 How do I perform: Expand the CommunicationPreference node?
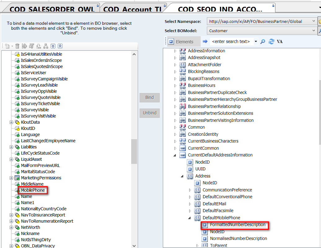pos(190,190)
